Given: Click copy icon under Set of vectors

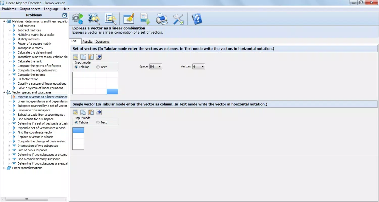Looking at the screenshot, I should tap(83, 57).
